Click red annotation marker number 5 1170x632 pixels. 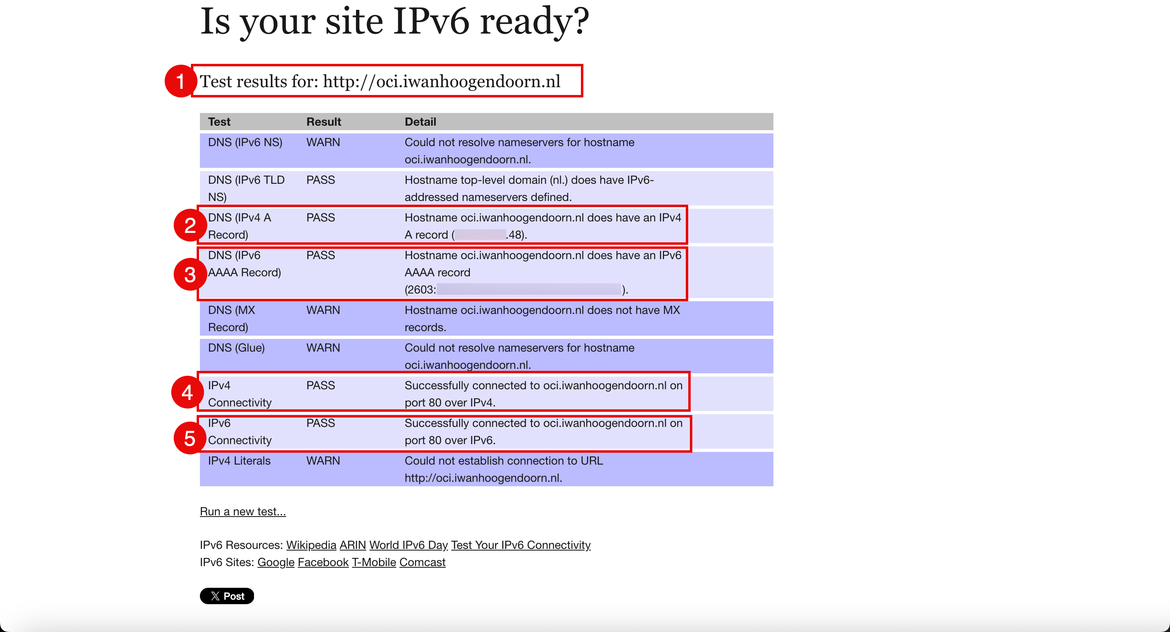tap(189, 438)
